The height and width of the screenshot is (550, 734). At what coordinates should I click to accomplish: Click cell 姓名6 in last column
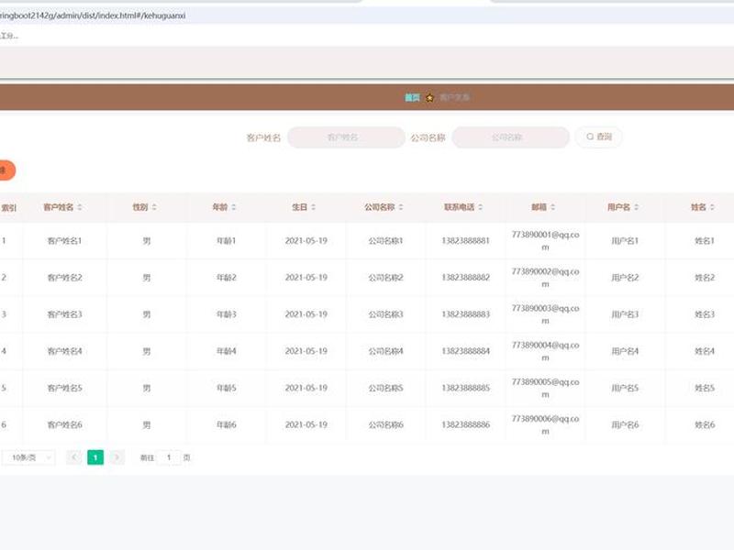point(705,425)
